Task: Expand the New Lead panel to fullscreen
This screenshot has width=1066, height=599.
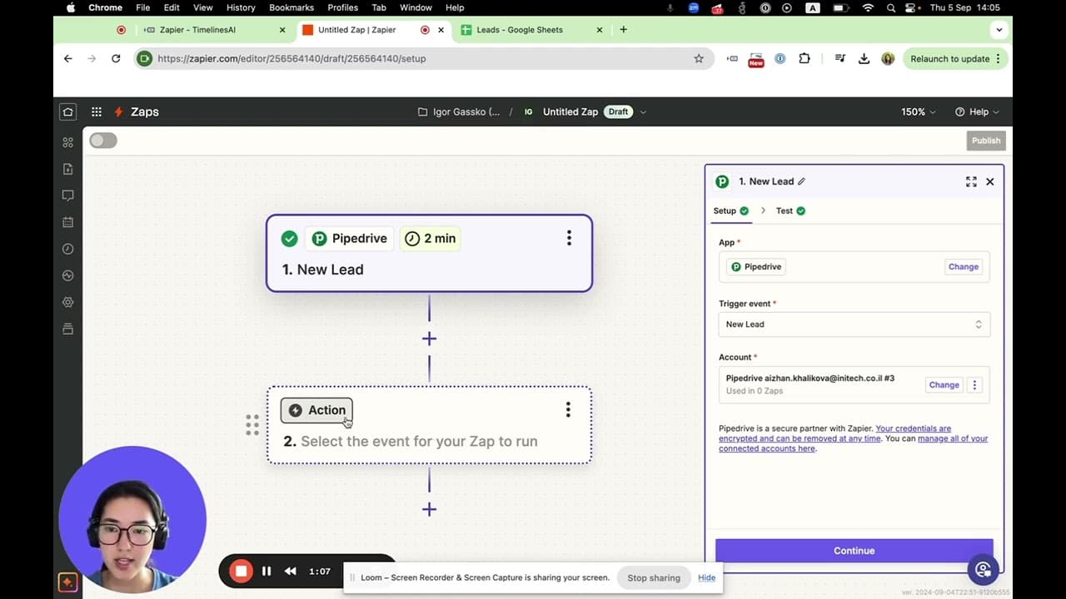Action: coord(971,181)
